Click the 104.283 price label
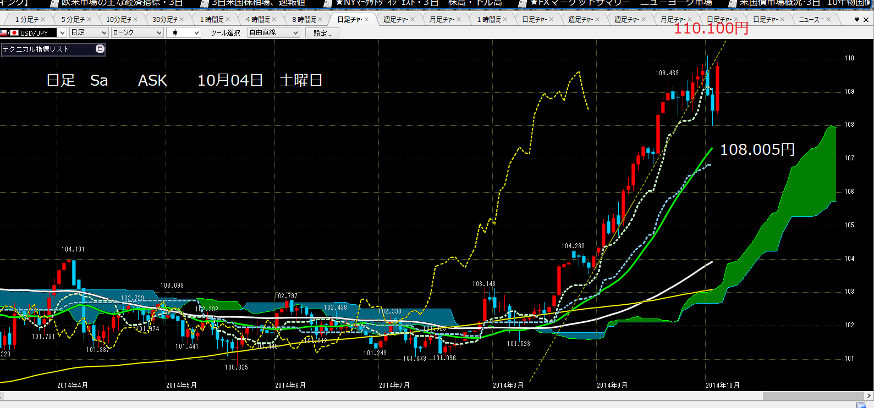Viewport: 874px width, 408px height. (x=573, y=246)
